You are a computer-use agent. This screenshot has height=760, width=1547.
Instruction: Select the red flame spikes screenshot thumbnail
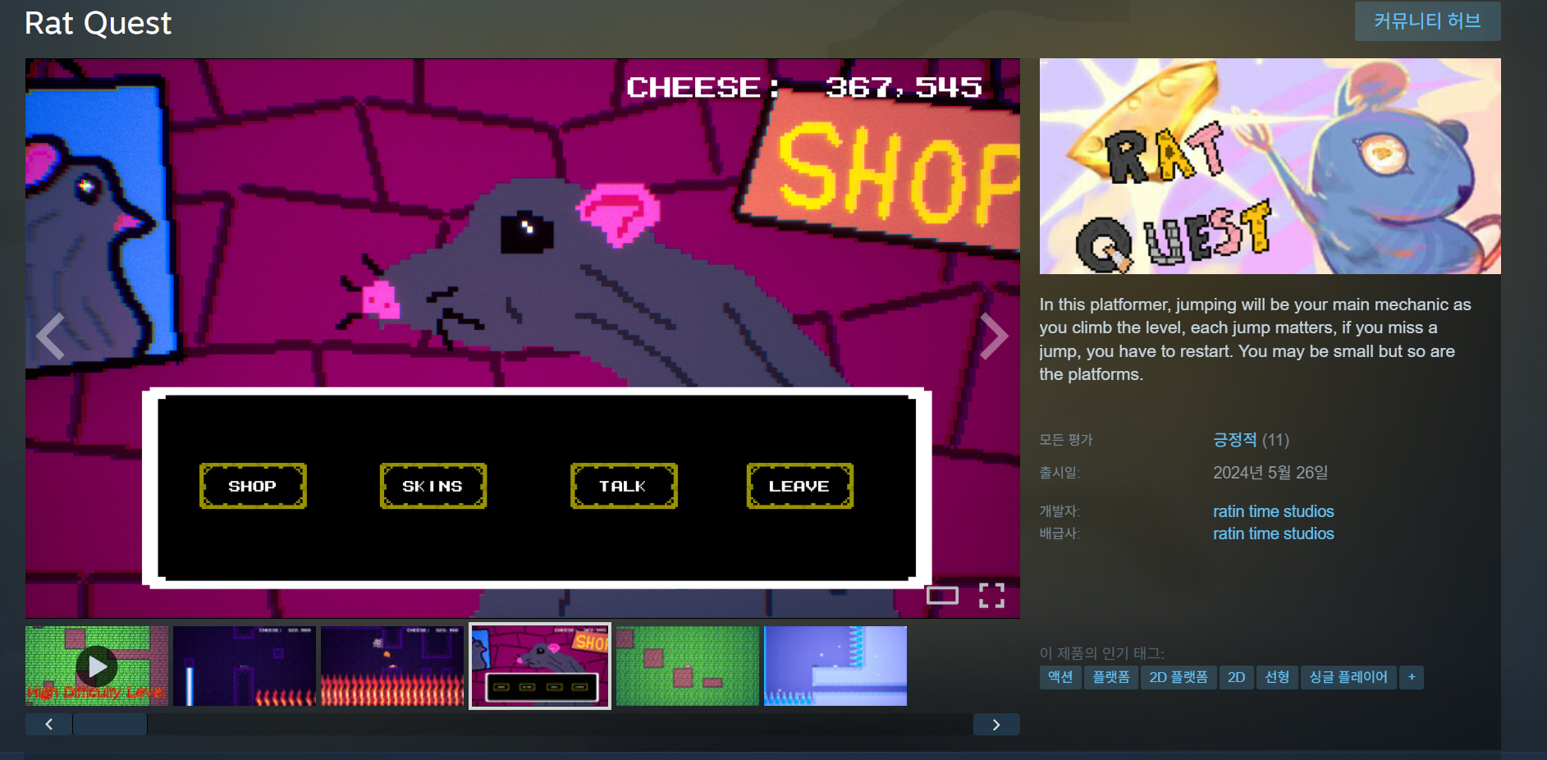click(x=392, y=666)
